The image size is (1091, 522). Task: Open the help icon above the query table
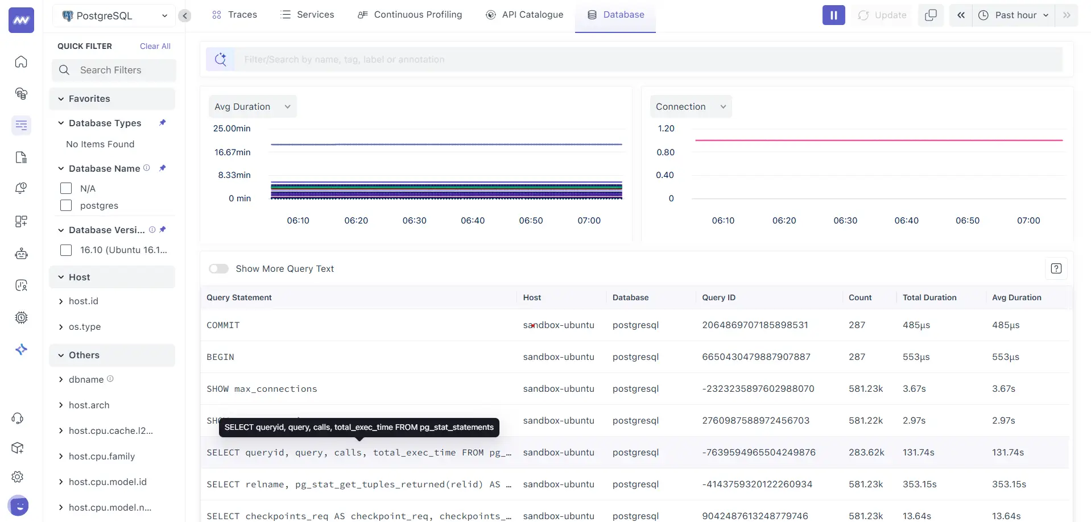1056,268
